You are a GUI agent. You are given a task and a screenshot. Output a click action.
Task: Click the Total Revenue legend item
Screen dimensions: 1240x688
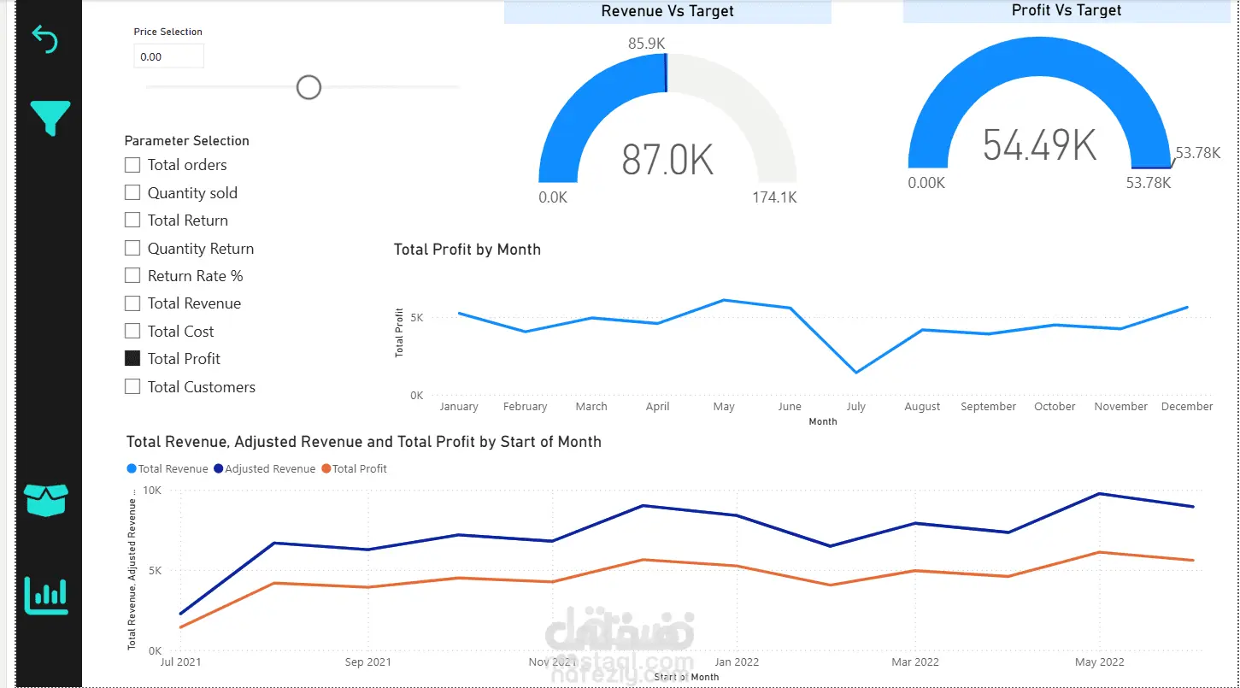coord(167,468)
